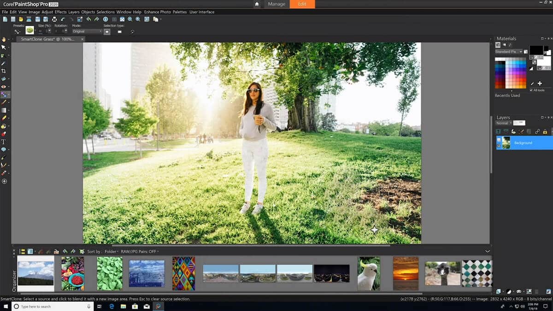Image resolution: width=553 pixels, height=311 pixels.
Task: Expand the Standard Palette dropdown
Action: pyautogui.click(x=509, y=52)
